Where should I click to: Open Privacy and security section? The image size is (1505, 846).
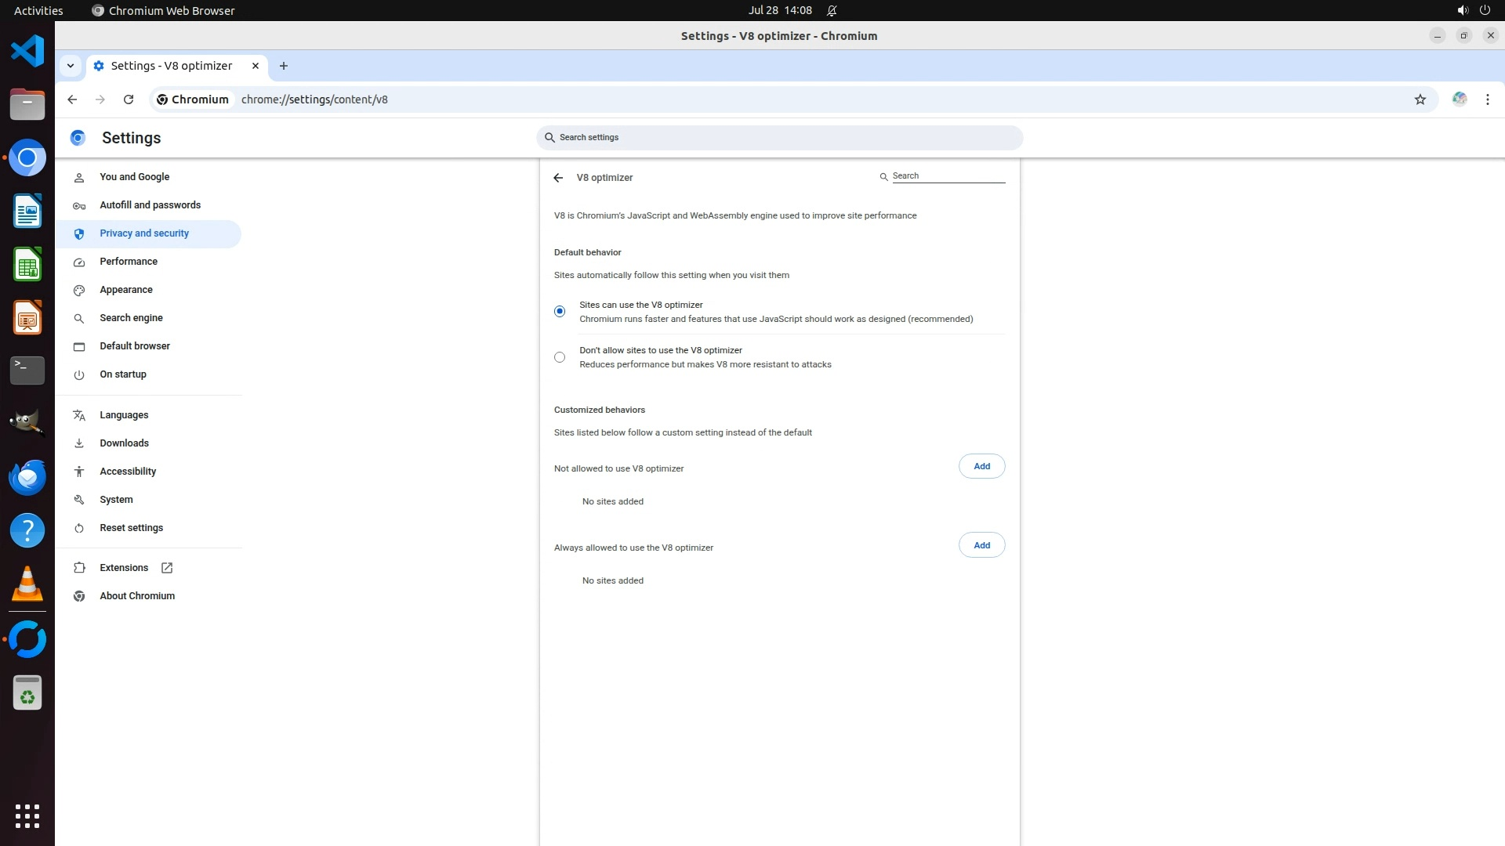click(x=144, y=233)
